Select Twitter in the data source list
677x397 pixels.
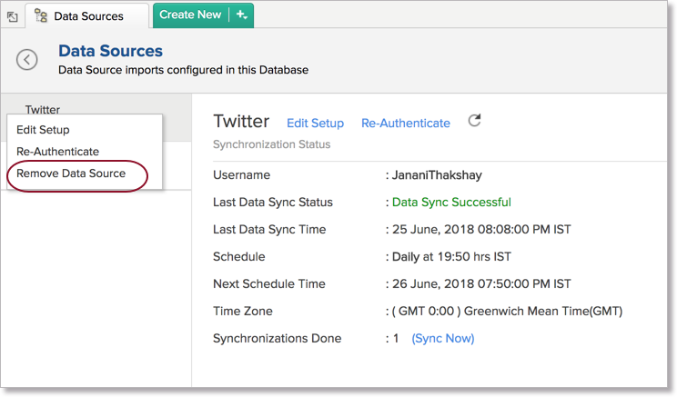43,110
